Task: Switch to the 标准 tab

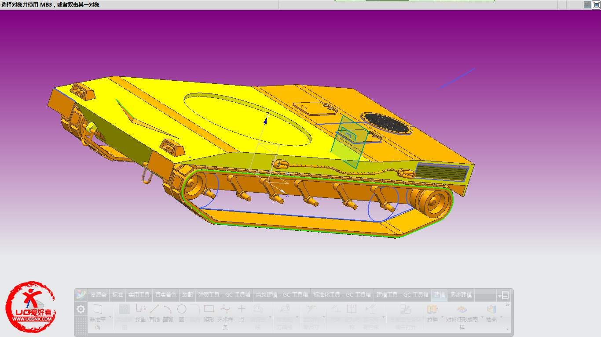Action: click(117, 295)
